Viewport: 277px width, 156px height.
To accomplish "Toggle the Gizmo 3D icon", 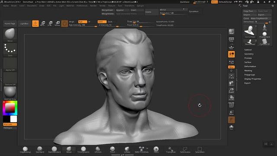I will point(64,23).
